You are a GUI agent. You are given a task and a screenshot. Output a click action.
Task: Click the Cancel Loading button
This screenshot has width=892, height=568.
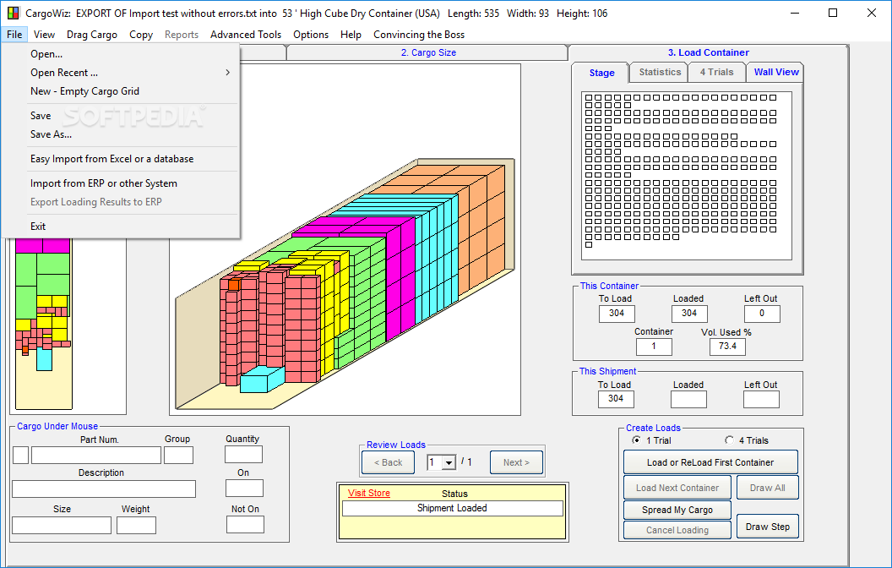pos(677,530)
